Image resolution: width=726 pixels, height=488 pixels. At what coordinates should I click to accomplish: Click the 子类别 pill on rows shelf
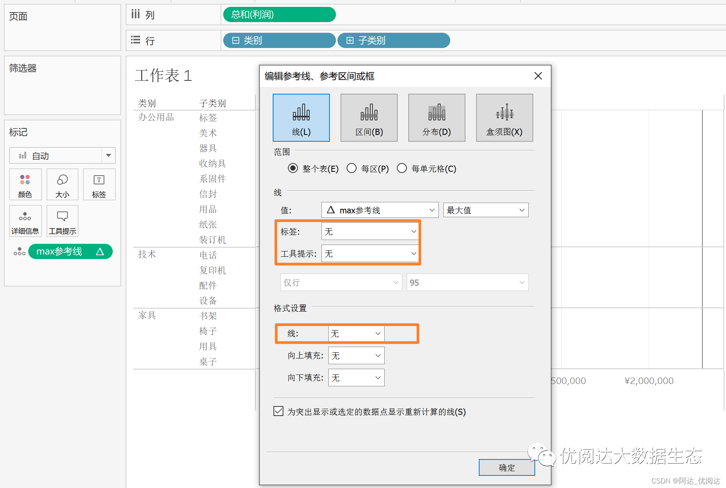point(393,40)
